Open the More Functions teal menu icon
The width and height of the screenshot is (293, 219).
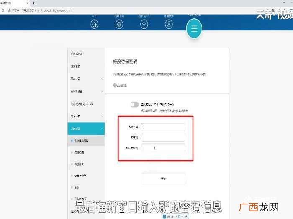(194, 29)
